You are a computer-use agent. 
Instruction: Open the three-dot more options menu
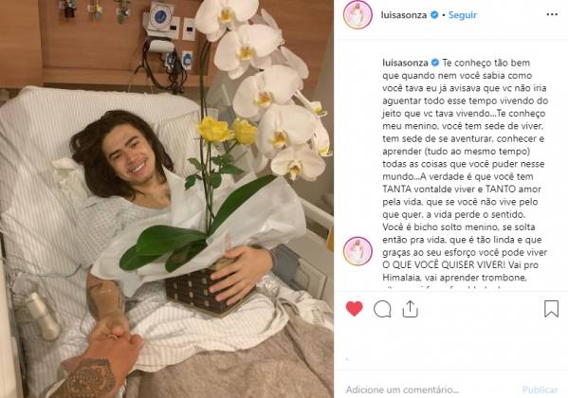[552, 14]
